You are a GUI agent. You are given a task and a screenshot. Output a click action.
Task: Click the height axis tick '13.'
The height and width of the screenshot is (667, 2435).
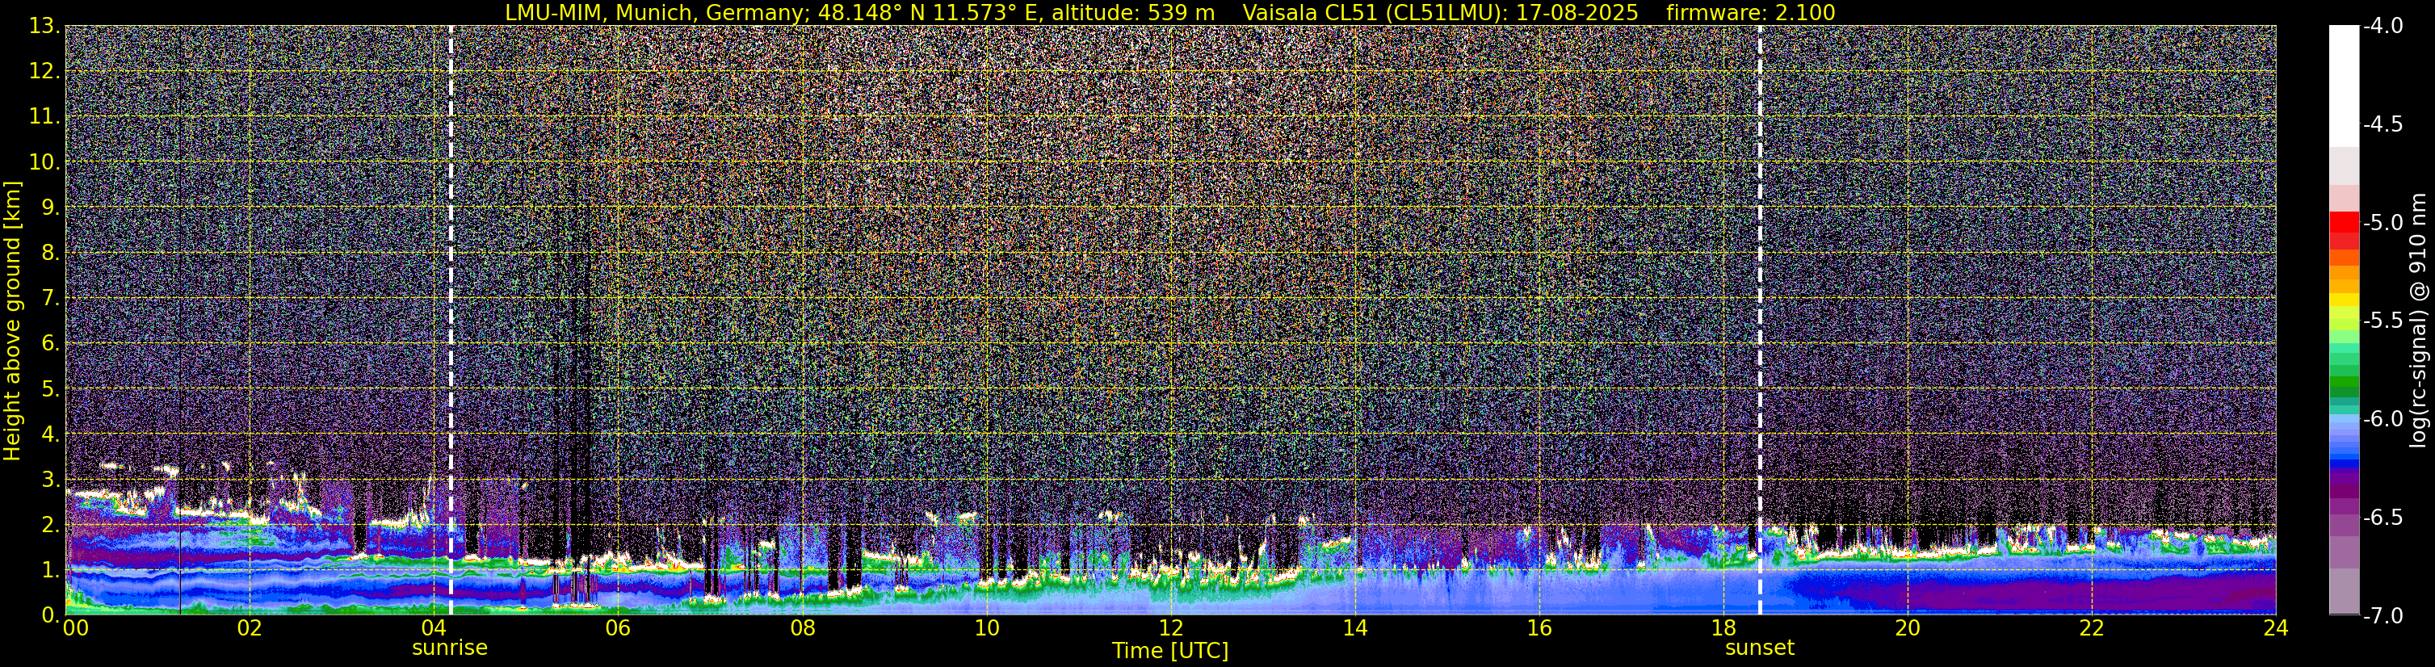(x=45, y=26)
